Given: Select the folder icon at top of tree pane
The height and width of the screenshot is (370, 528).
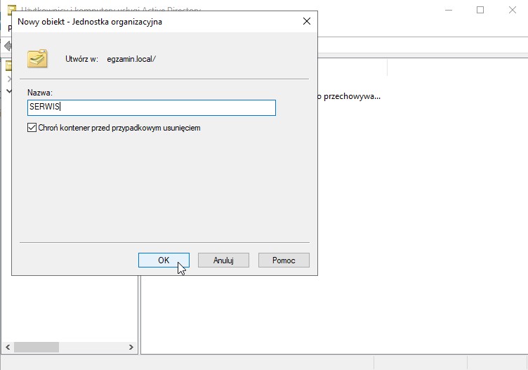Looking at the screenshot, I should point(8,67).
